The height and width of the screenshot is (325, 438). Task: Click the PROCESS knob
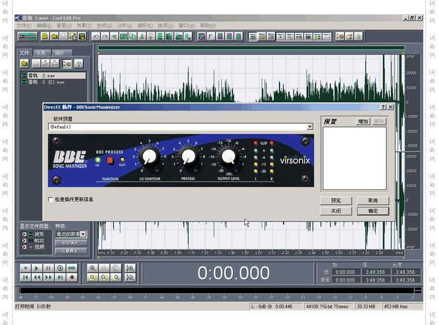pyautogui.click(x=188, y=156)
